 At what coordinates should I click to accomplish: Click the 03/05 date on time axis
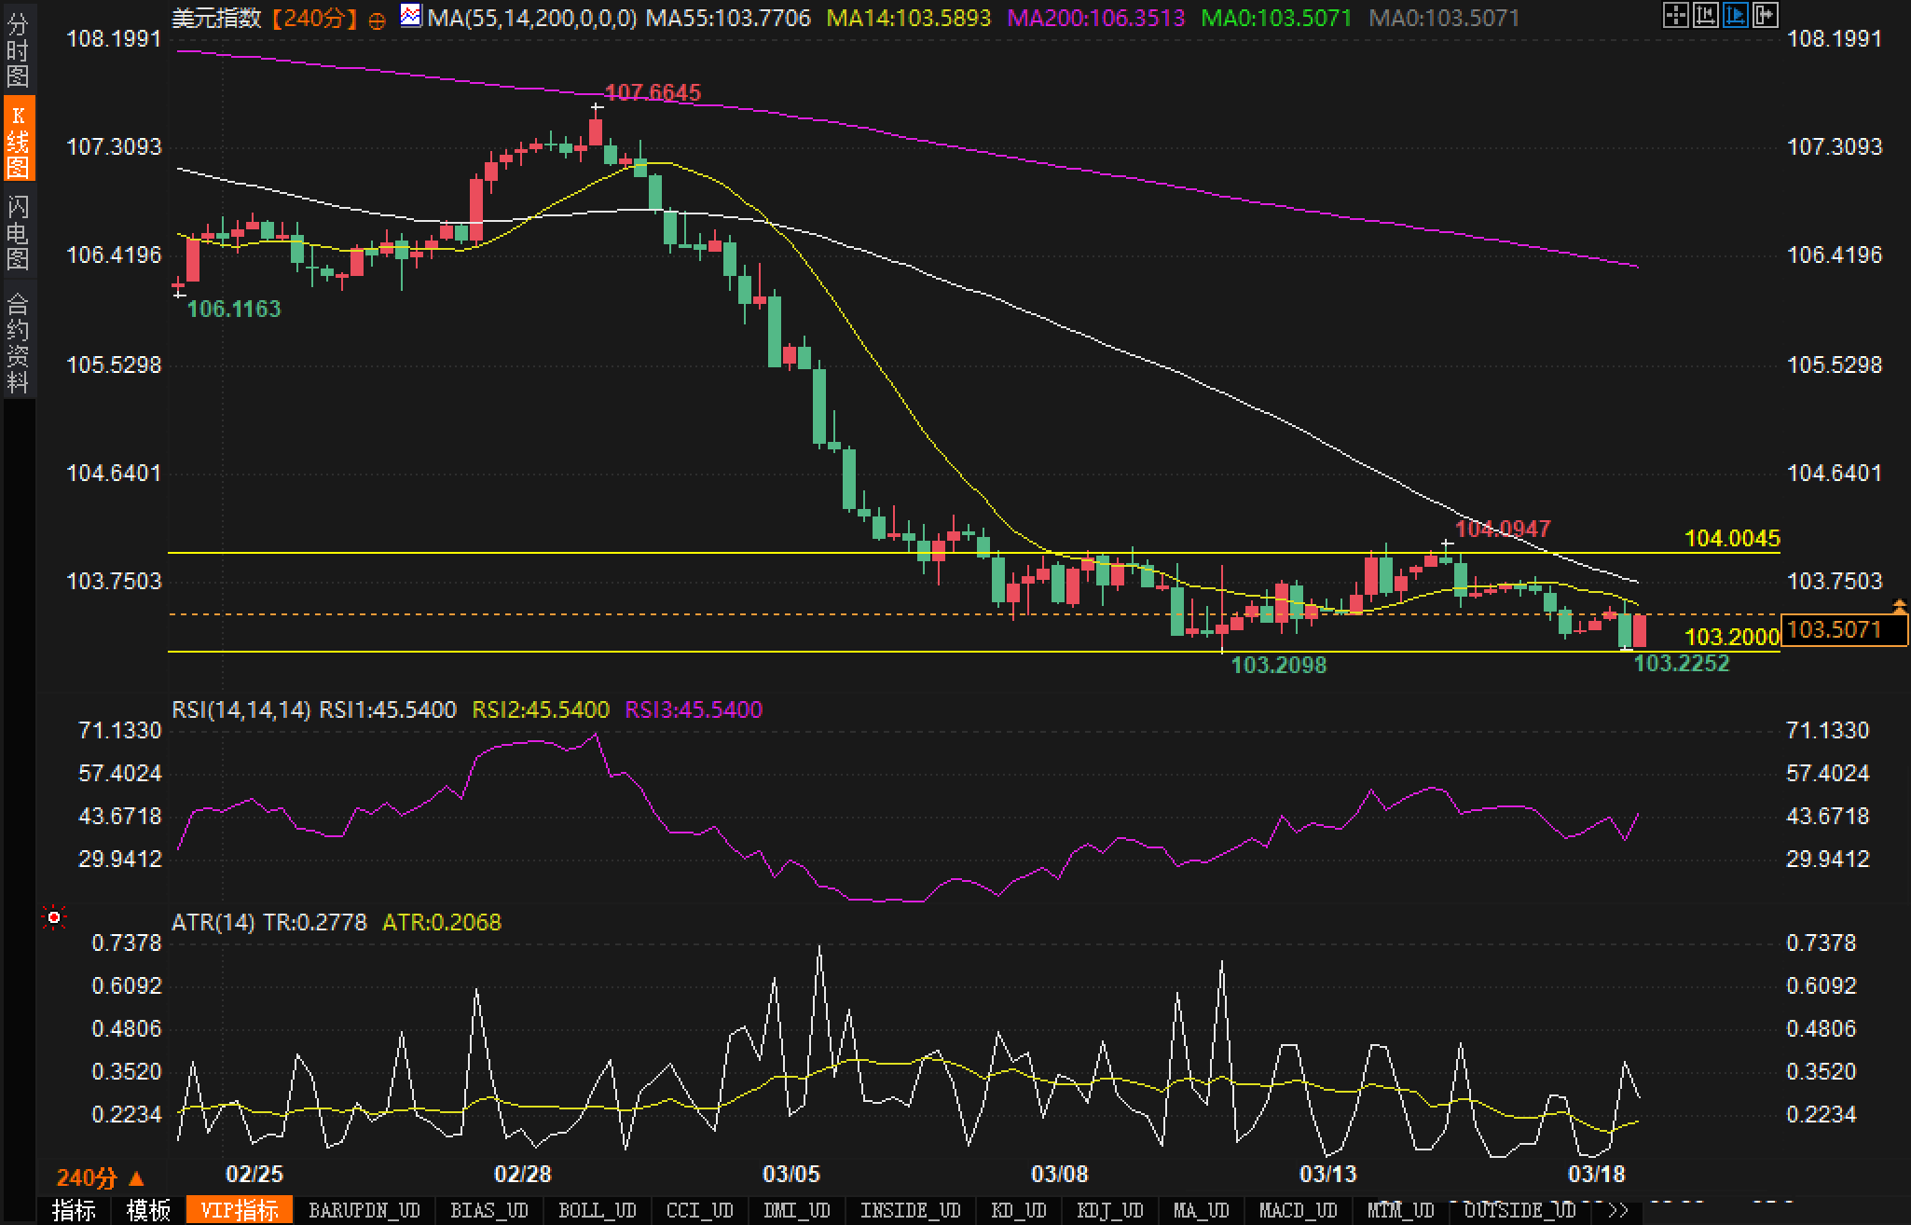[x=791, y=1174]
